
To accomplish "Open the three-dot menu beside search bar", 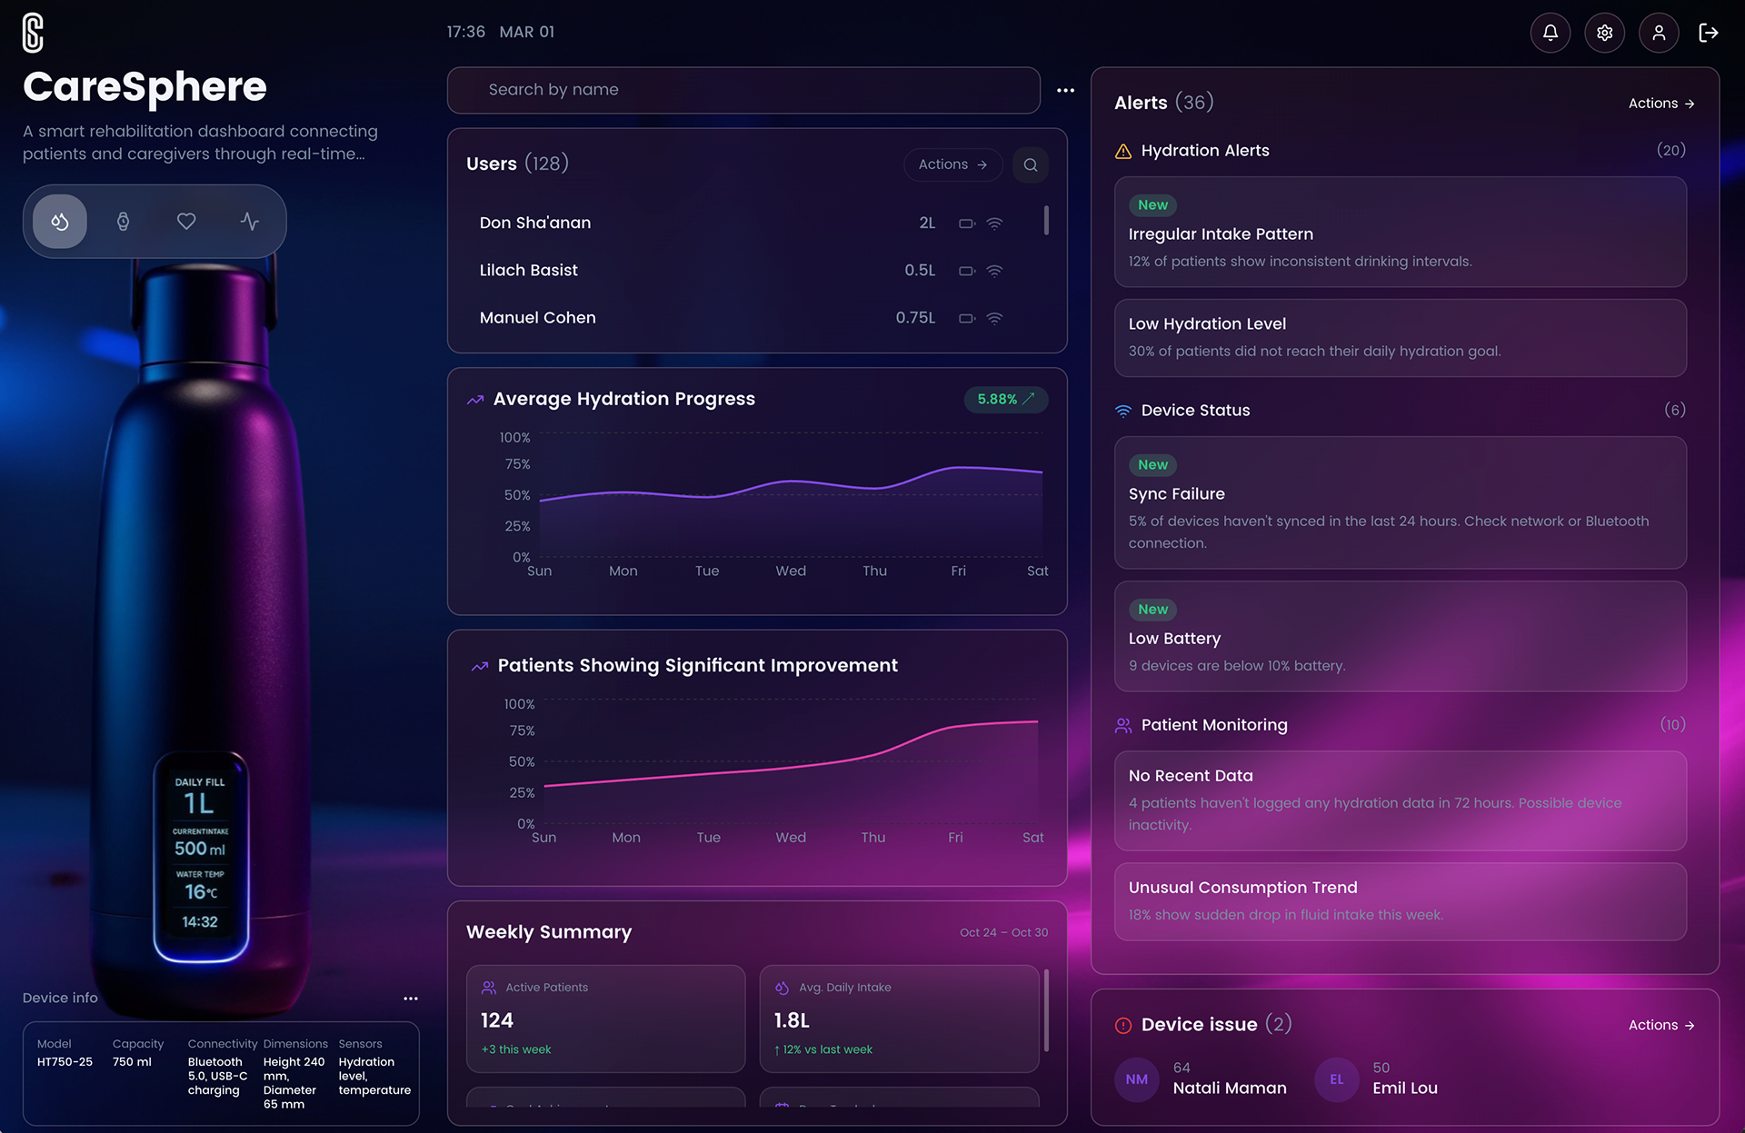I will click(x=1065, y=90).
